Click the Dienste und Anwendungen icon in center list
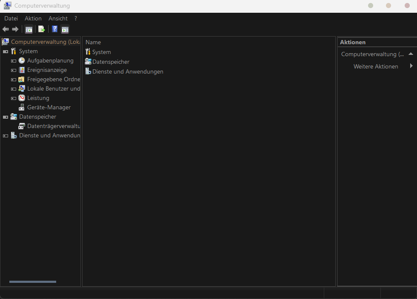417x299 pixels. [x=88, y=71]
